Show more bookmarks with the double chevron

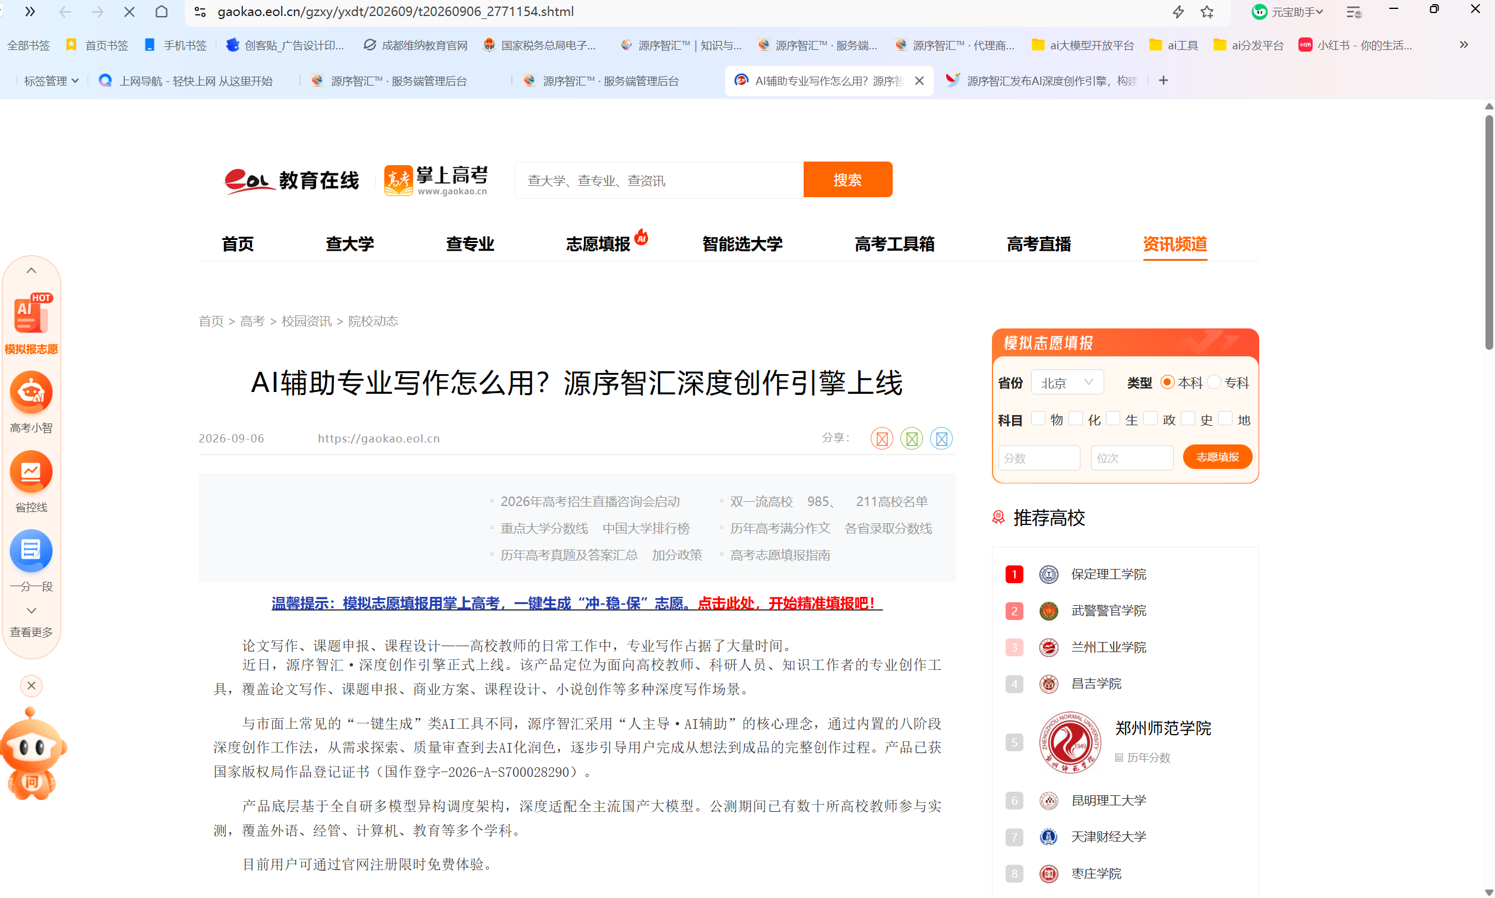[1464, 45]
